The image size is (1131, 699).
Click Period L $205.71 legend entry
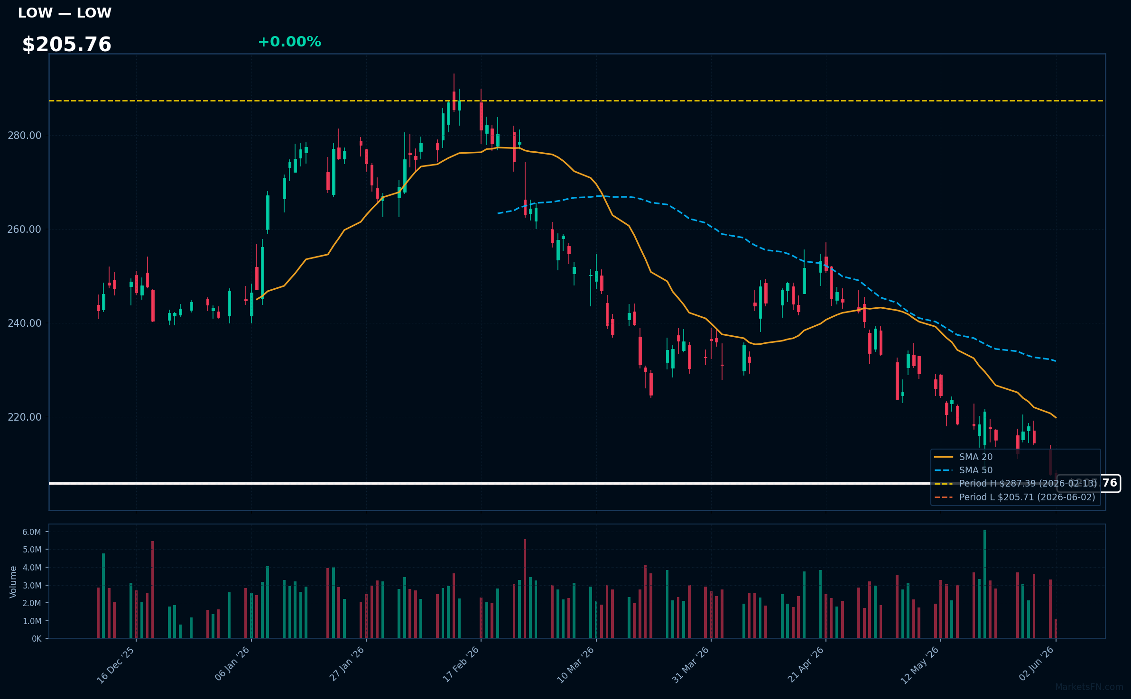[1014, 497]
